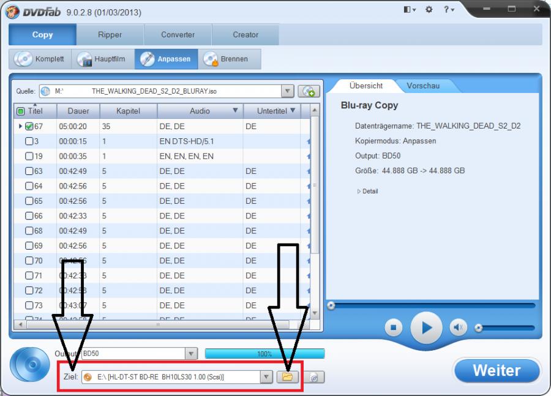This screenshot has width=551, height=396.
Task: Open the Untertitel column filter arrow
Action: coord(293,110)
